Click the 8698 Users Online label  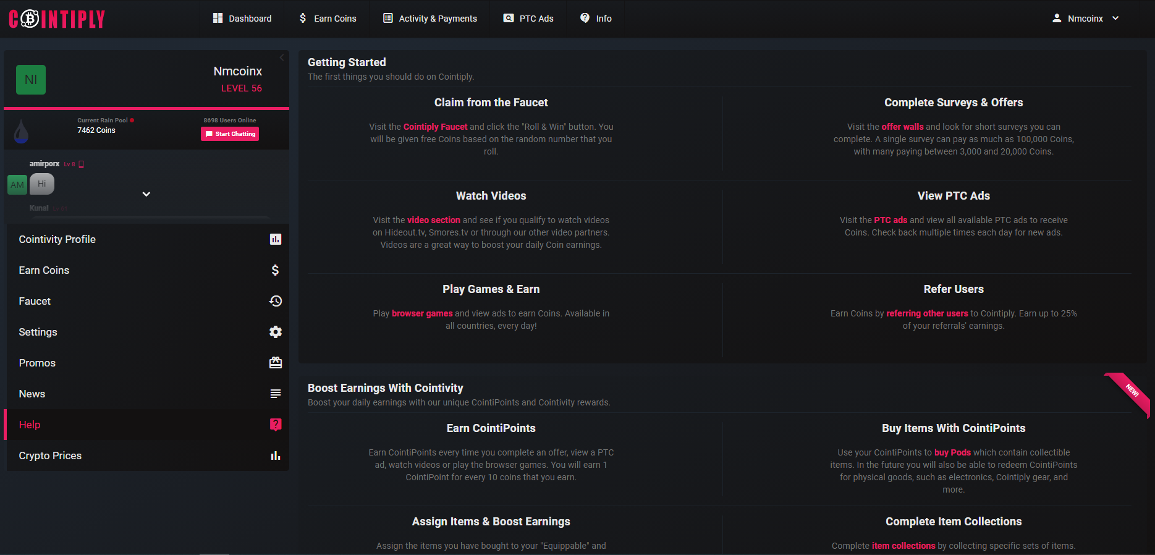pyautogui.click(x=230, y=121)
